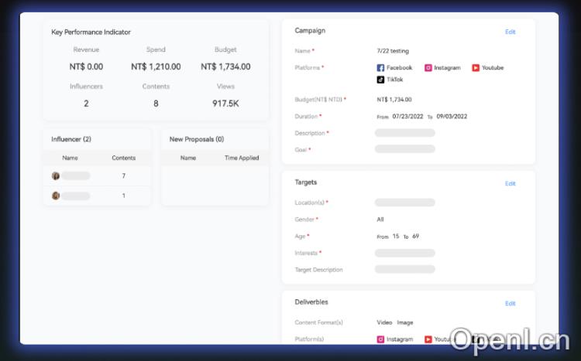The image size is (581, 361).
Task: Click the Youtube icon in Campaign platforms
Action: coord(476,68)
